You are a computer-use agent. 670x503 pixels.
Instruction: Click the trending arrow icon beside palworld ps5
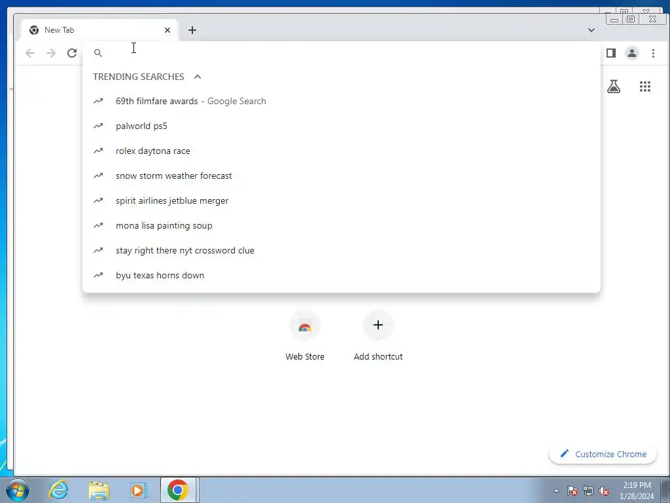[x=98, y=126]
